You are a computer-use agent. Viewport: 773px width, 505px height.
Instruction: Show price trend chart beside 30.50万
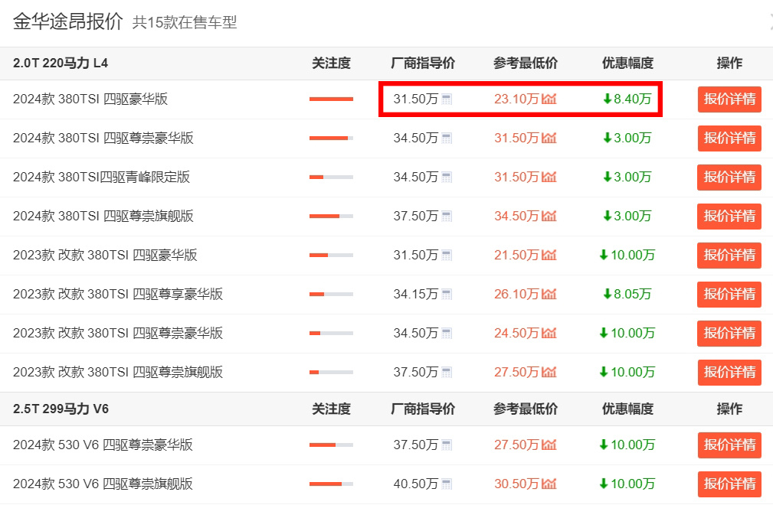click(549, 484)
